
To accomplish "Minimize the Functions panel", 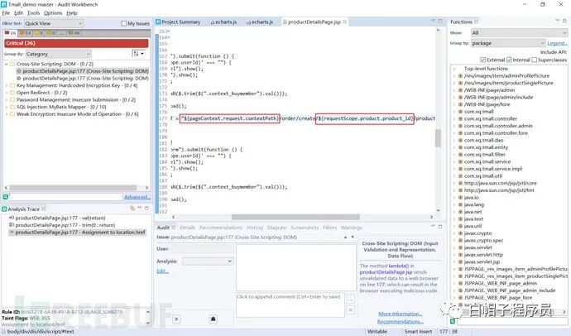I will click(x=558, y=22).
